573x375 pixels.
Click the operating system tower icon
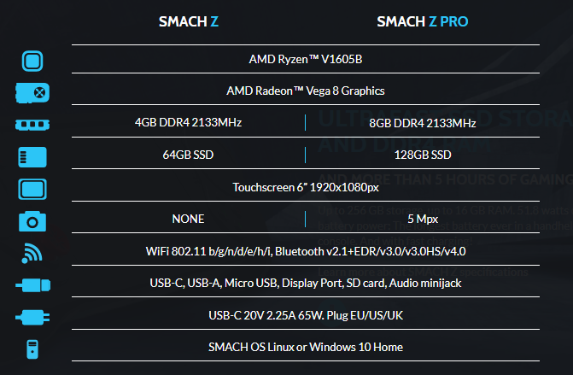[x=32, y=349]
